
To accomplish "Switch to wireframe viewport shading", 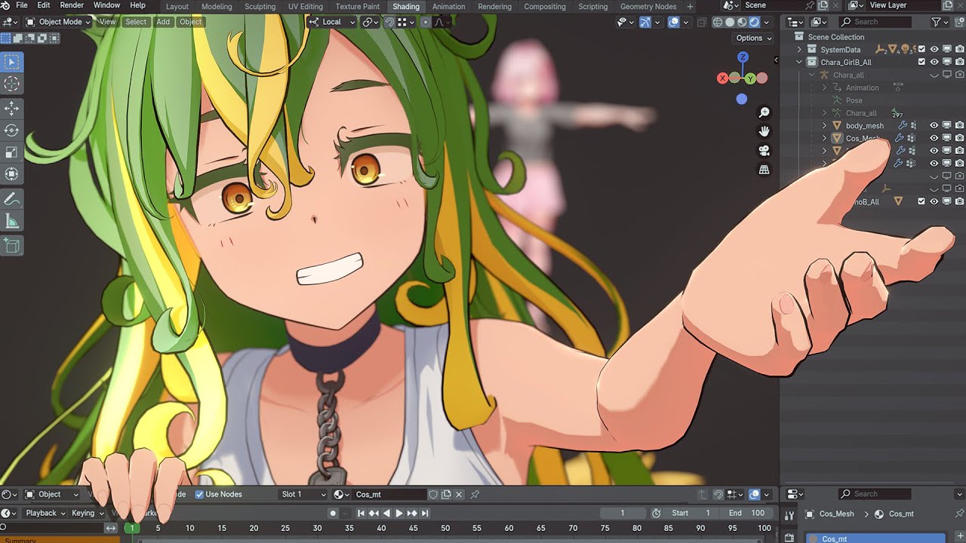I will click(x=718, y=22).
